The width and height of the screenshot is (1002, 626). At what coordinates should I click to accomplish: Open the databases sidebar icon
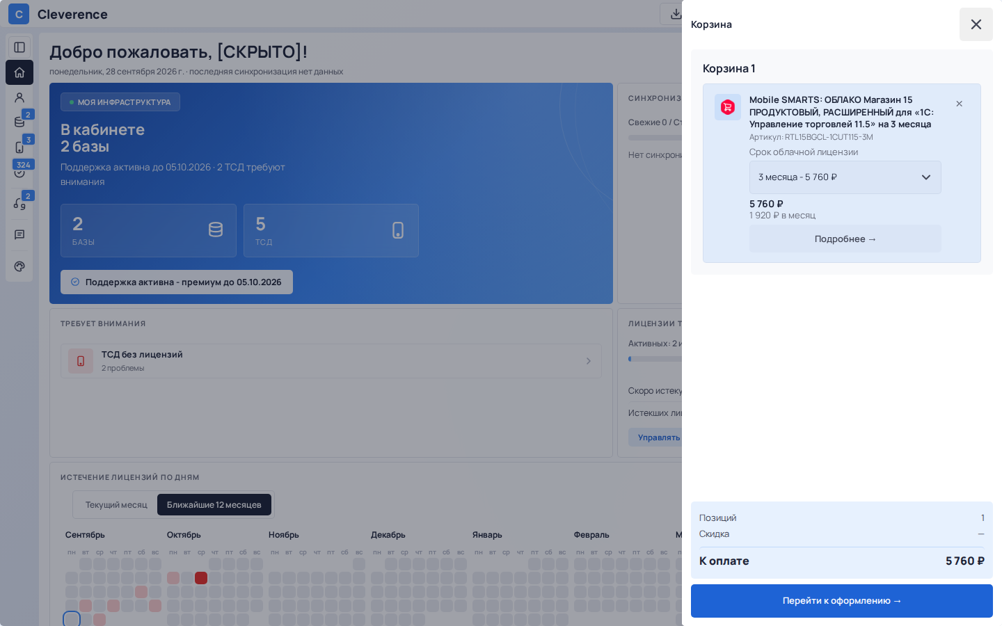19,122
